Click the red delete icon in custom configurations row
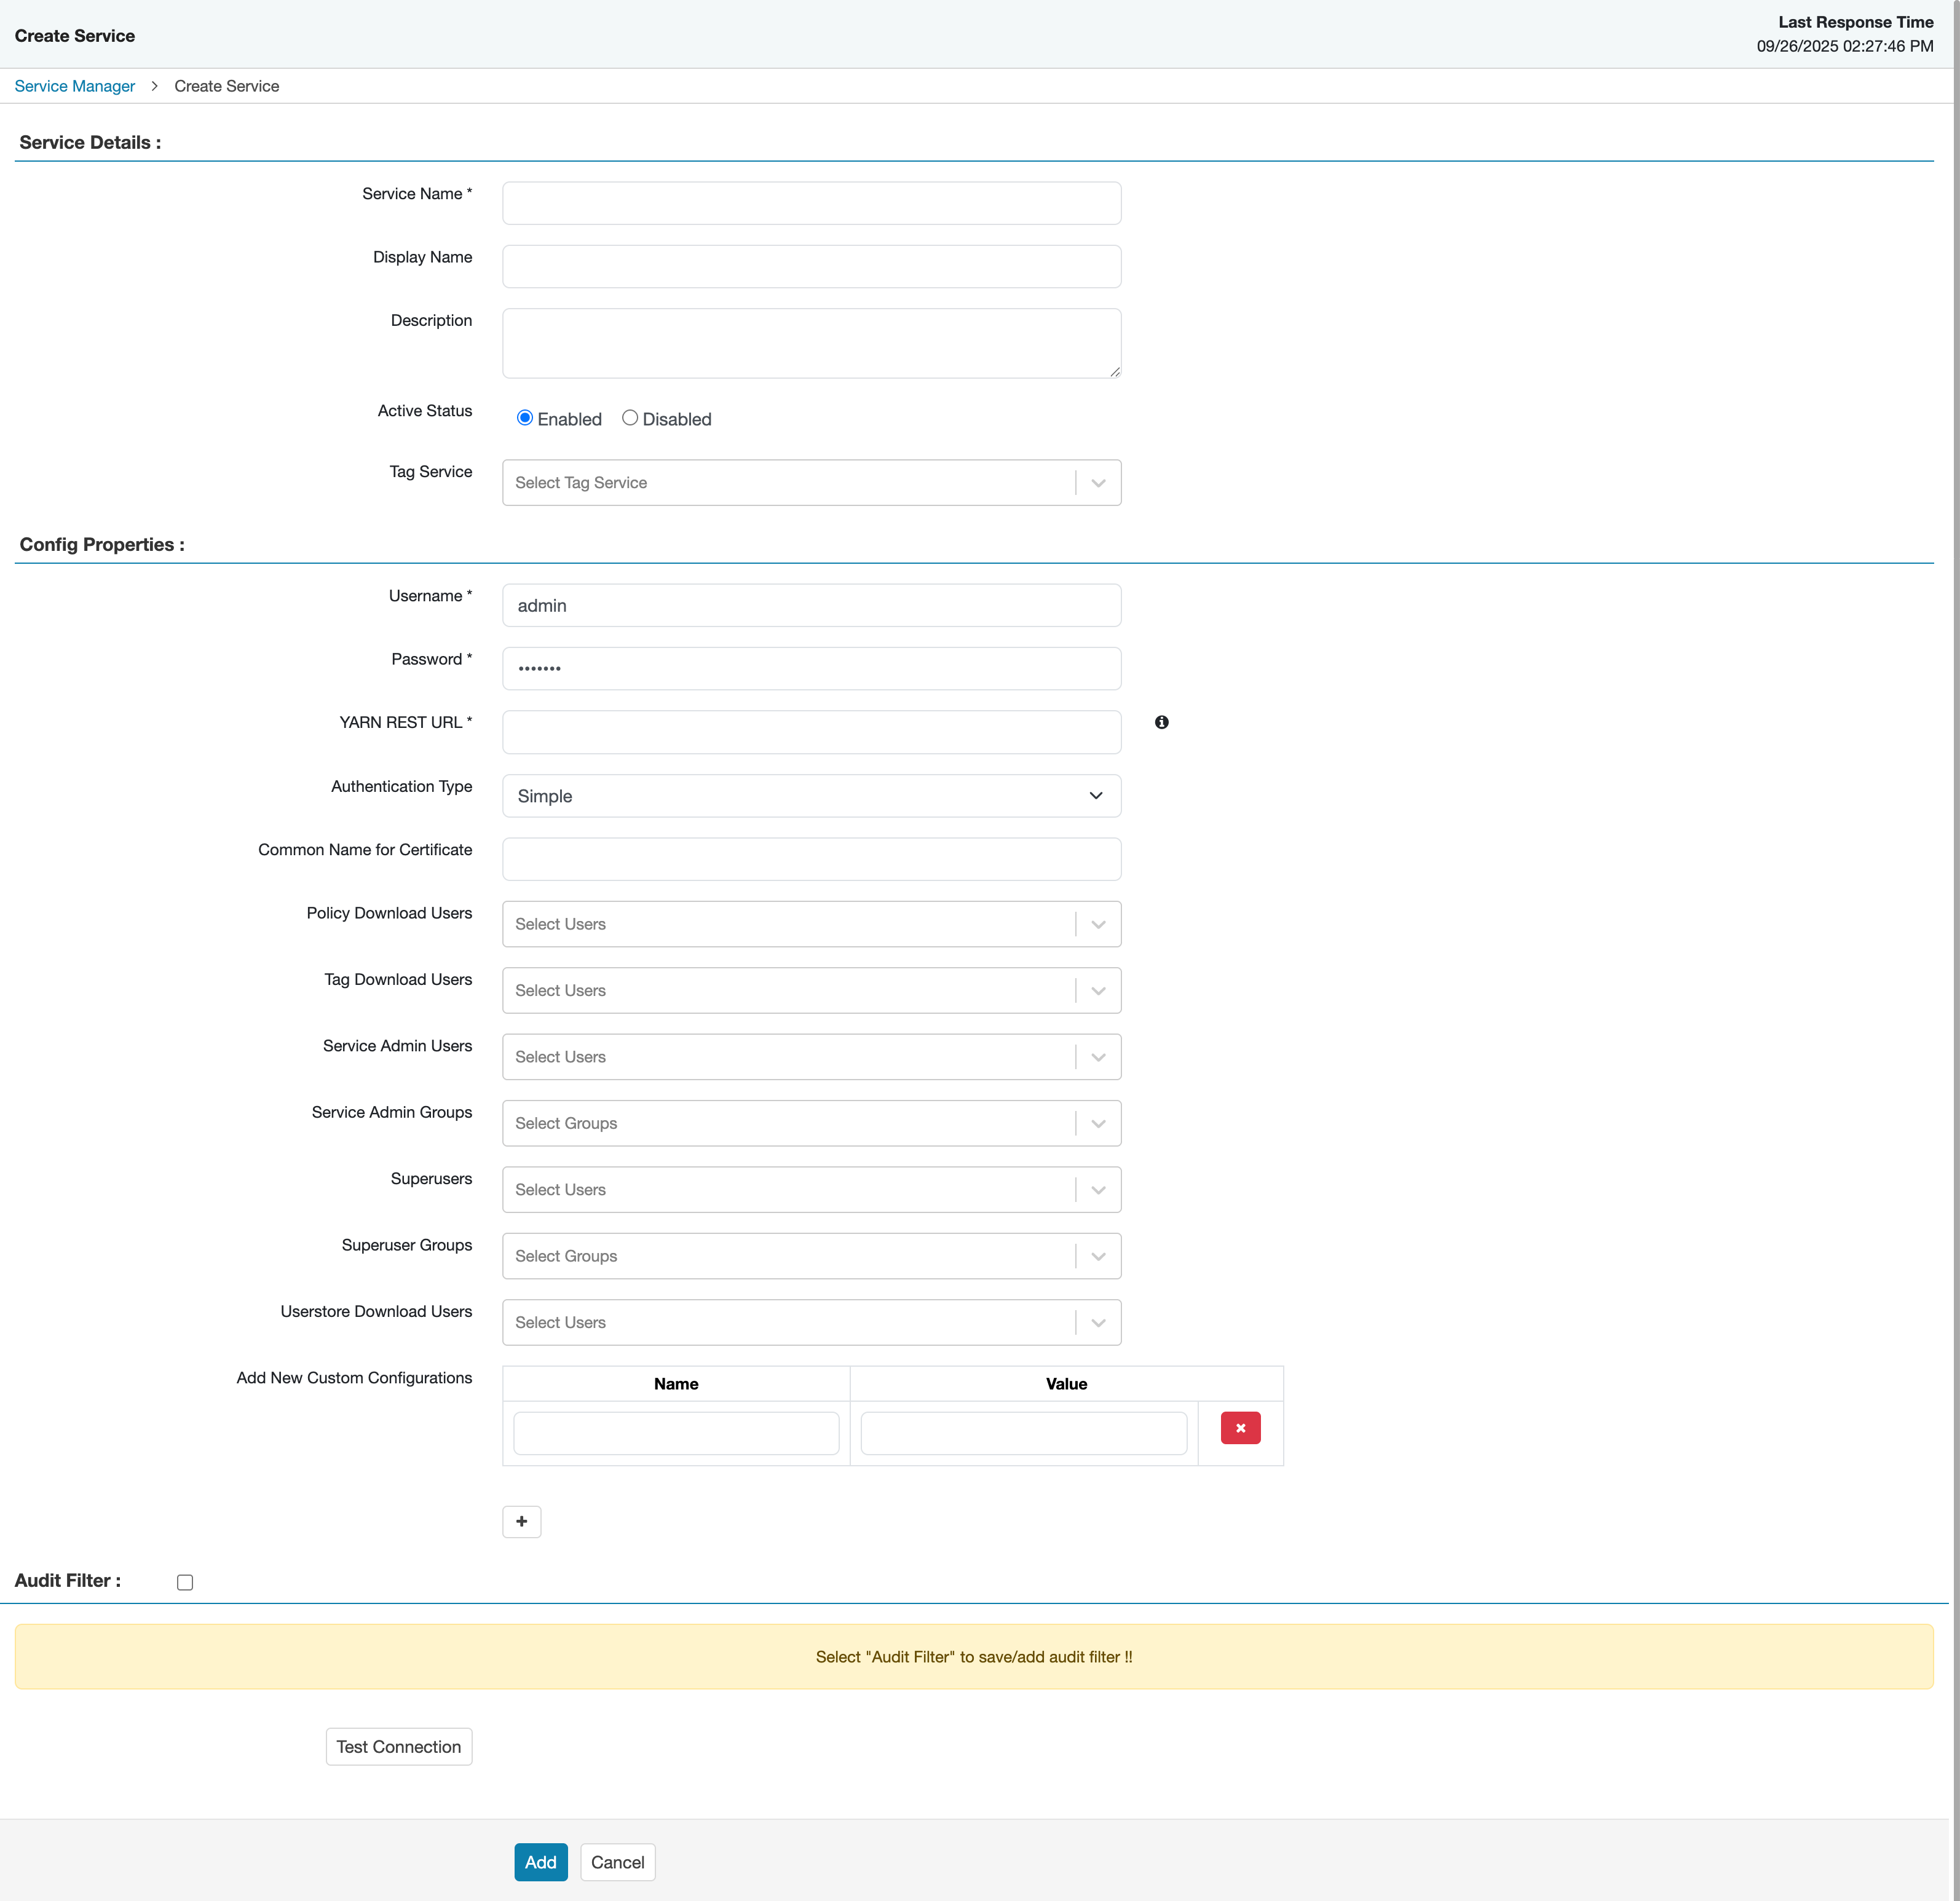Image resolution: width=1960 pixels, height=1901 pixels. [1240, 1428]
